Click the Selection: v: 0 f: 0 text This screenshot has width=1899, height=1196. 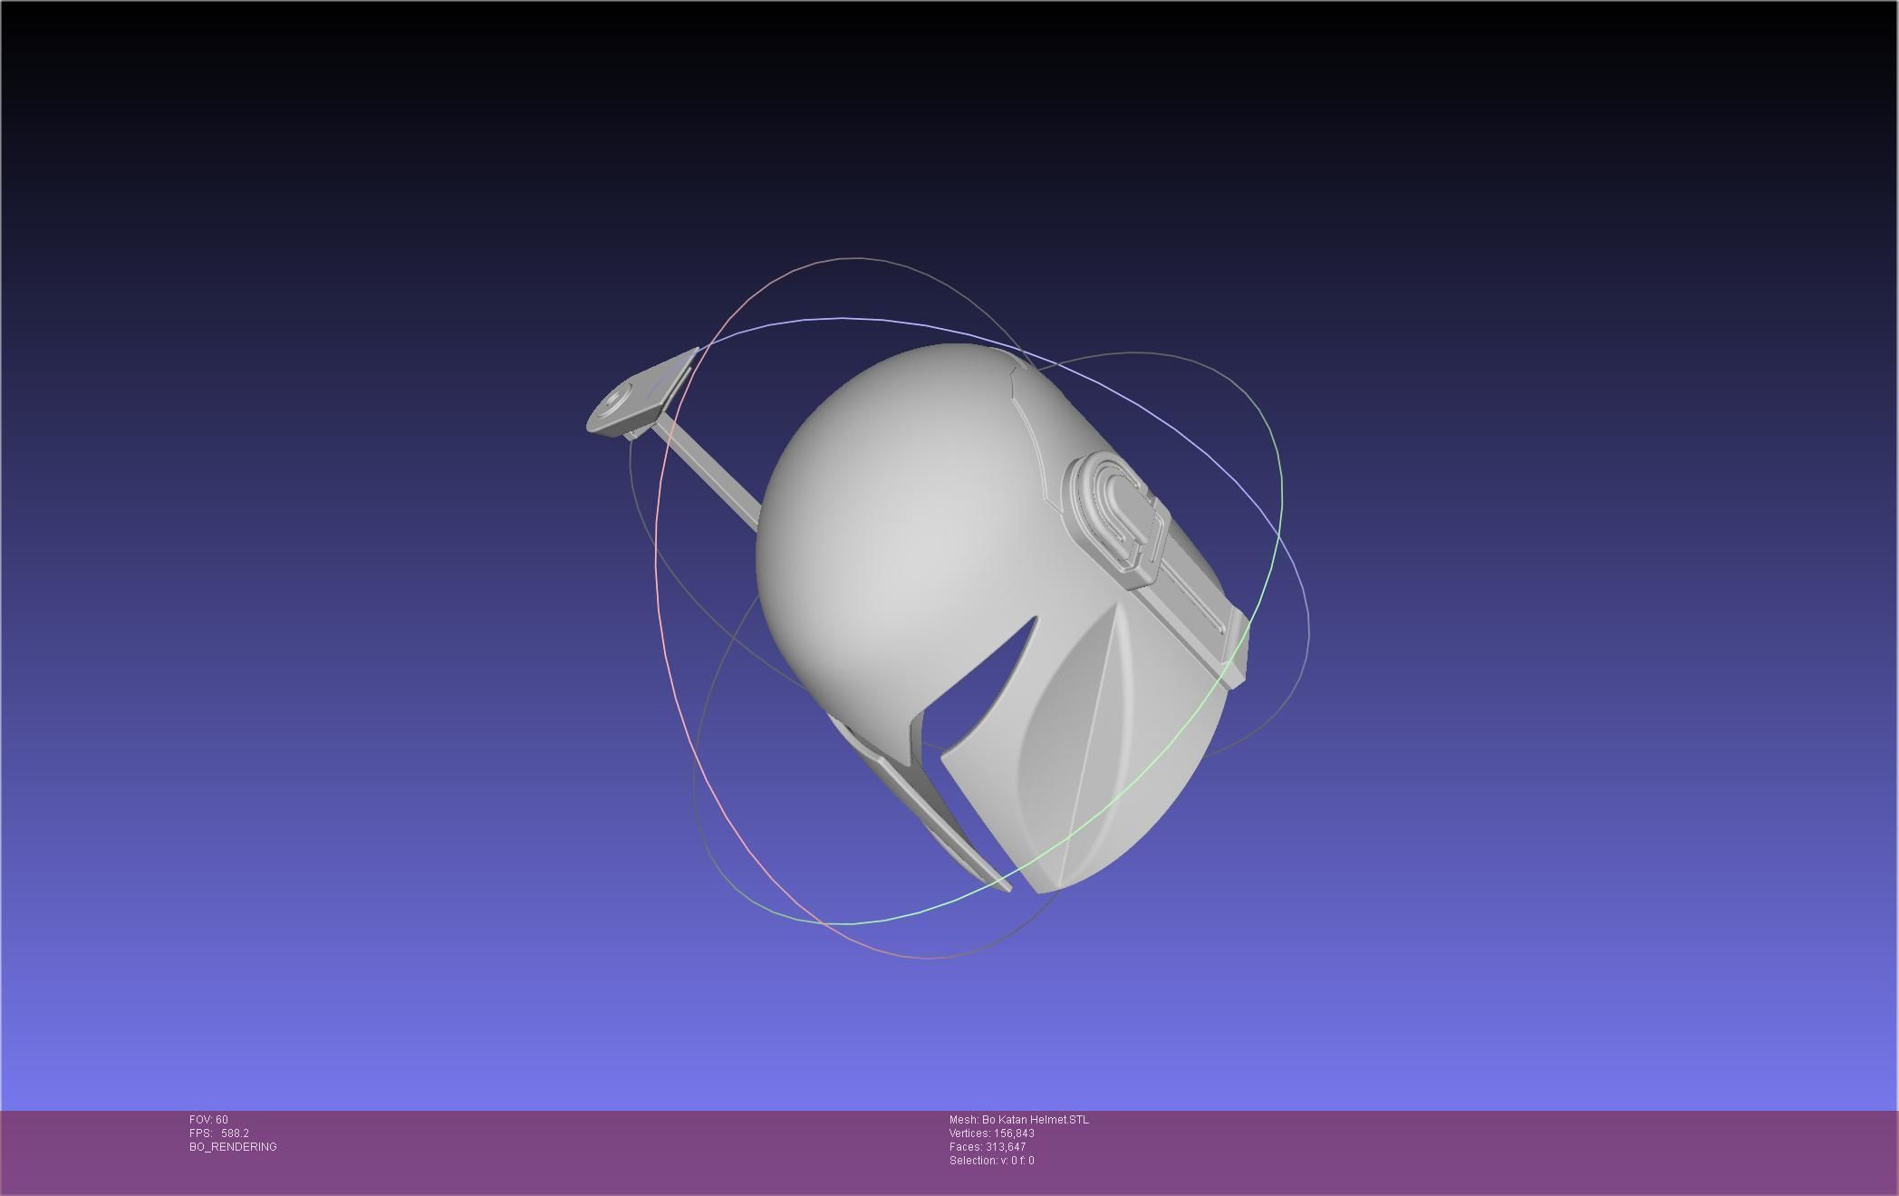click(x=992, y=1161)
